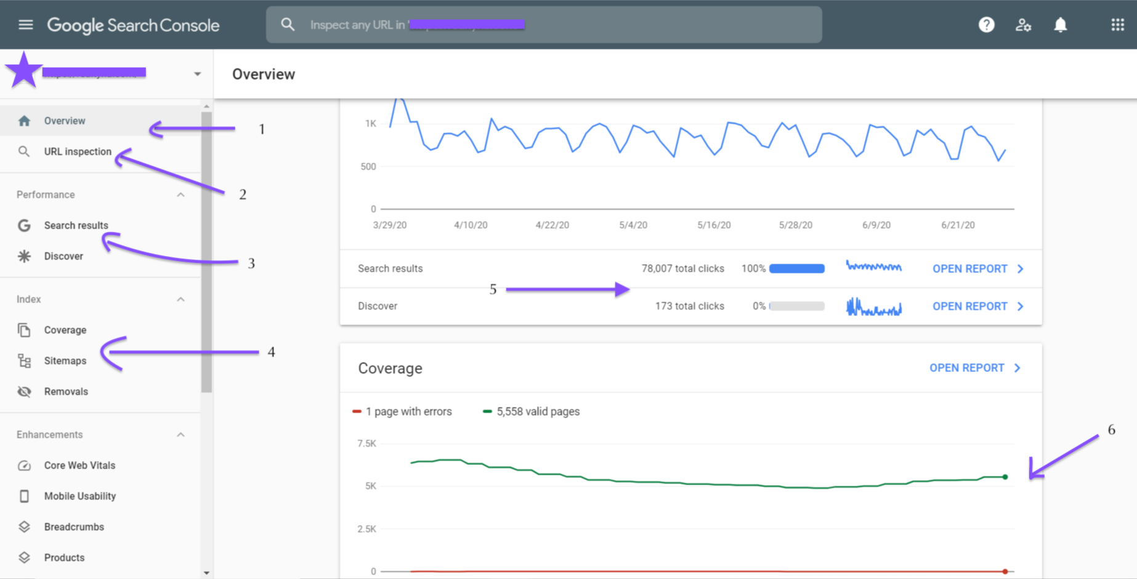Open the property selector dropdown arrow
Image resolution: width=1137 pixels, height=579 pixels.
[x=197, y=74]
